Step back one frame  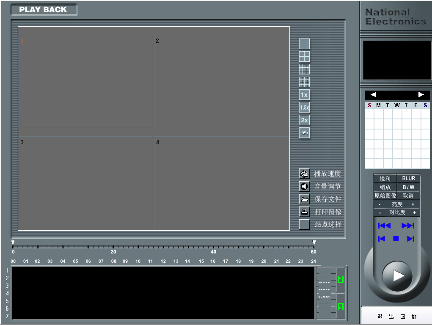pyautogui.click(x=382, y=238)
